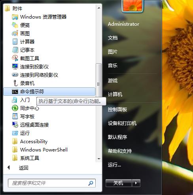Open 远程桌面连接 via its icon
The height and width of the screenshot is (195, 193).
[15, 125]
